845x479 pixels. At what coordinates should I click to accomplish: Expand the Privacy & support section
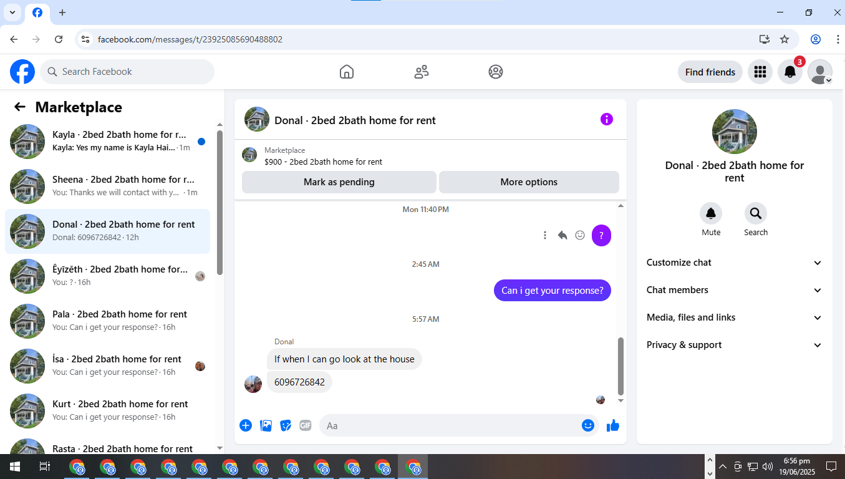[735, 345]
